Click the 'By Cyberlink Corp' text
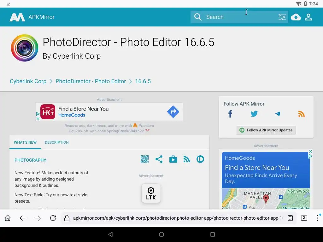The width and height of the screenshot is (323, 242). [72, 56]
